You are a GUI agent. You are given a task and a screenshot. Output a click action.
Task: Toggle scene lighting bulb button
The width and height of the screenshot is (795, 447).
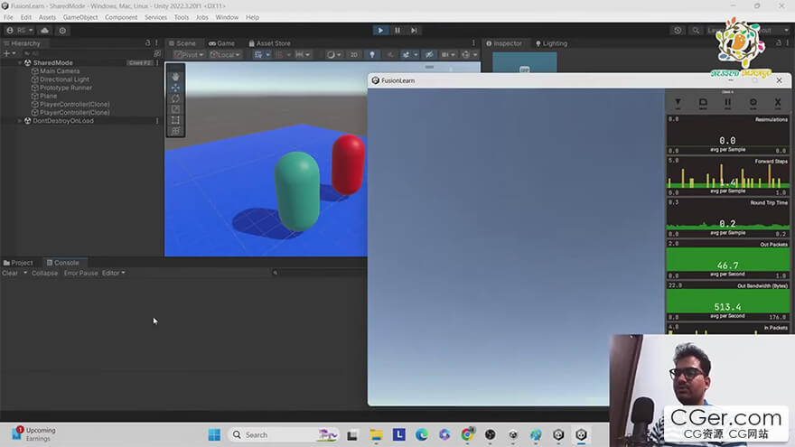[x=372, y=55]
